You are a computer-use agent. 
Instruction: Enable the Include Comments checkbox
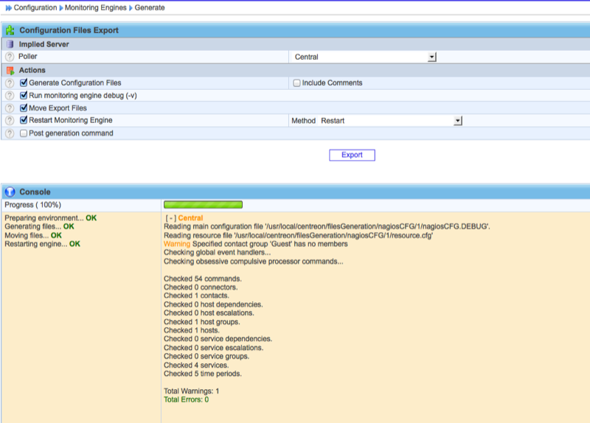pos(296,83)
